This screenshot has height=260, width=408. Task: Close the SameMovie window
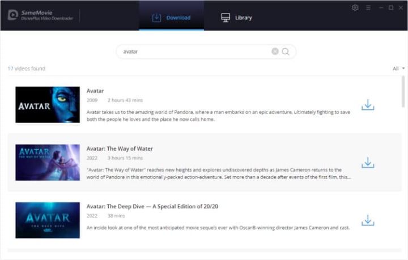pyautogui.click(x=401, y=8)
